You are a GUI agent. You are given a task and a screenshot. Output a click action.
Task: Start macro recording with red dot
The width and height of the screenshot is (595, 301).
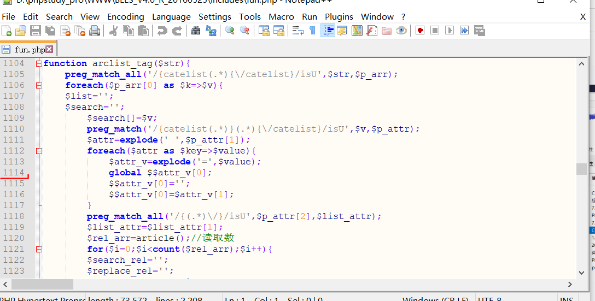pos(419,31)
